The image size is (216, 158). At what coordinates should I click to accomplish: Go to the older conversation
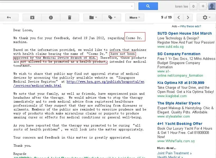(x=188, y=18)
